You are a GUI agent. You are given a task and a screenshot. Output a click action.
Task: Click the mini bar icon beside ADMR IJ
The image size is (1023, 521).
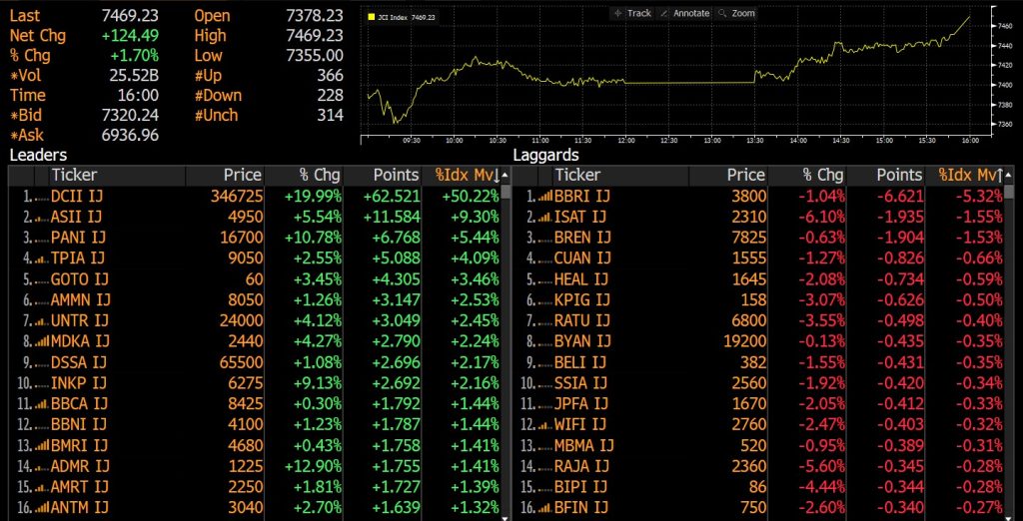42,467
